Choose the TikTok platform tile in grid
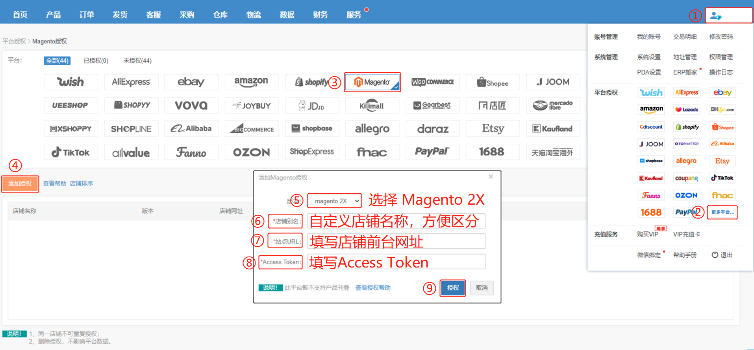 click(71, 152)
